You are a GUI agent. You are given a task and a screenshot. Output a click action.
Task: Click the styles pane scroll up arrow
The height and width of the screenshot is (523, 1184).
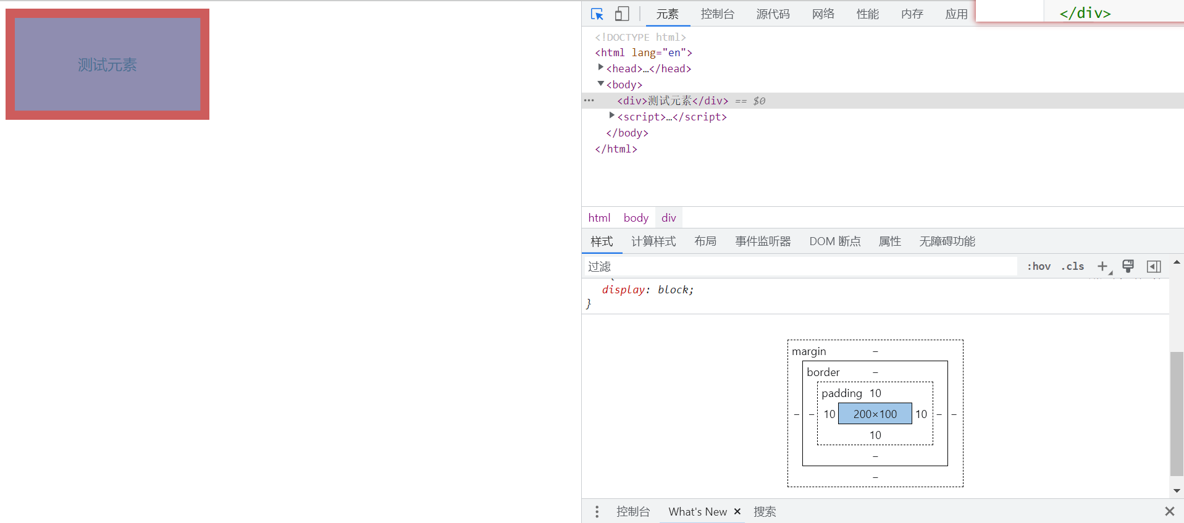point(1177,262)
